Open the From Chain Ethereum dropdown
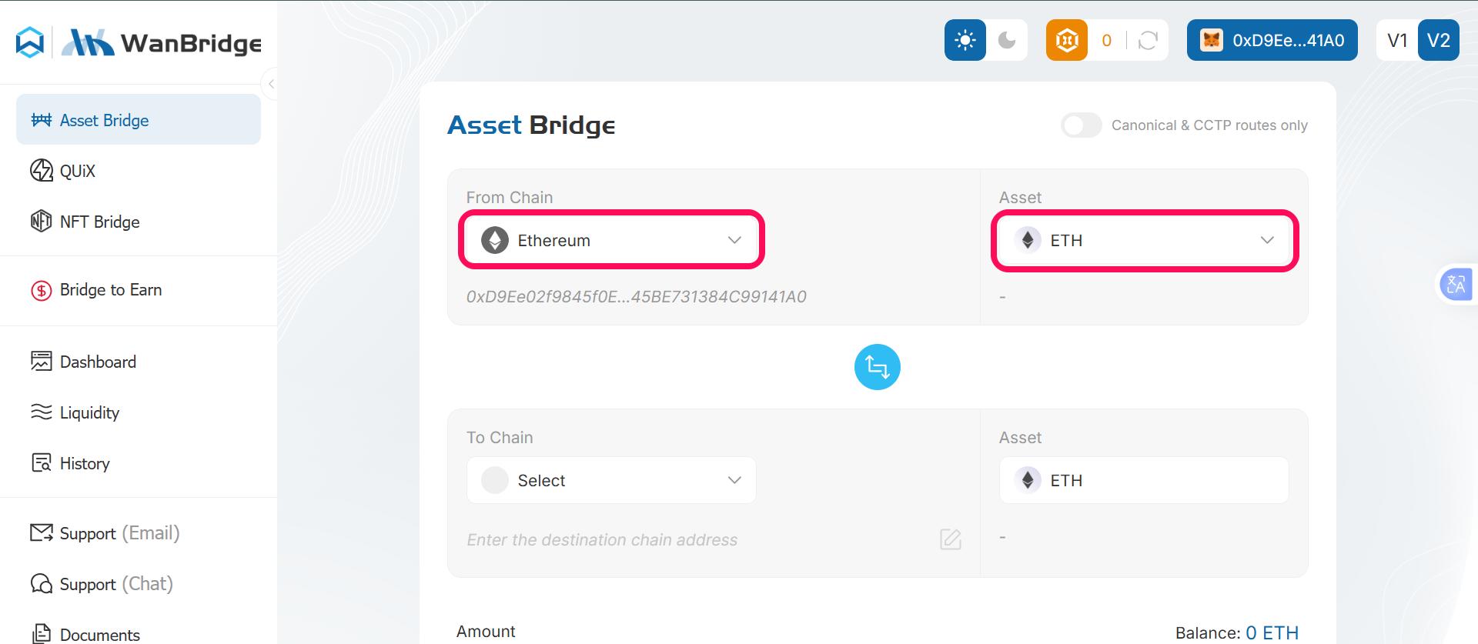 click(x=610, y=239)
